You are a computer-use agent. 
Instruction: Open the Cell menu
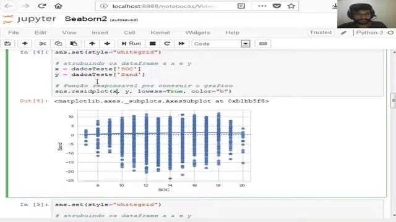[129, 33]
